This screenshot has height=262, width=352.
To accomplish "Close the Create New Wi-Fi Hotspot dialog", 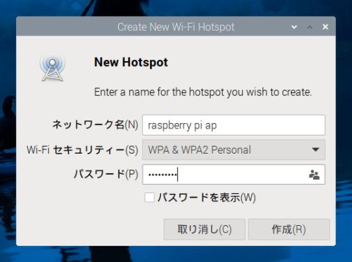I will pos(326,27).
